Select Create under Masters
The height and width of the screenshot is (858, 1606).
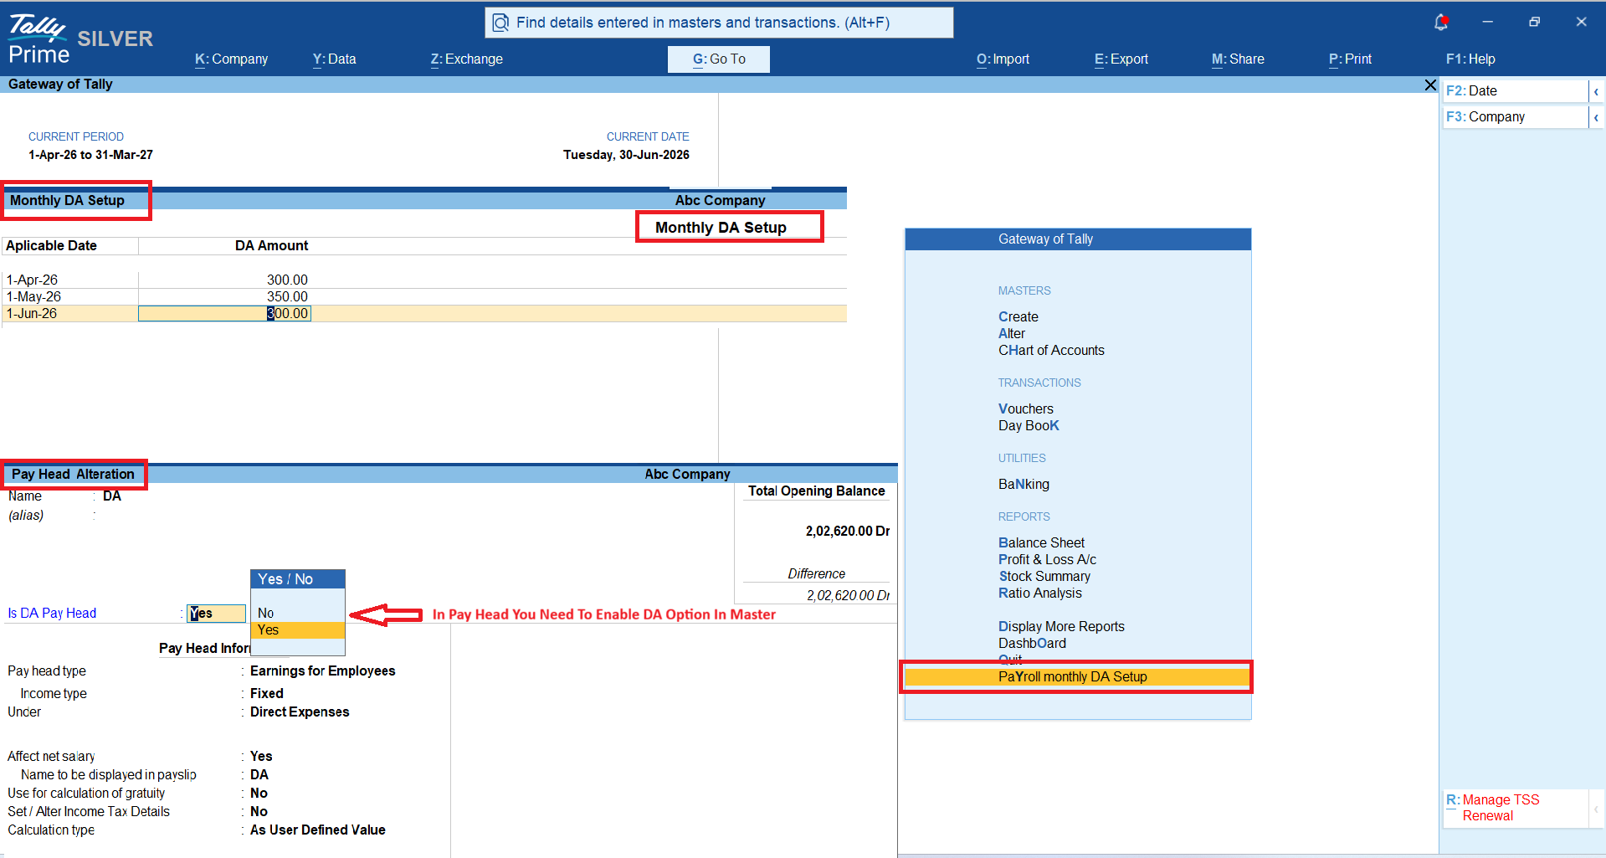(1018, 317)
